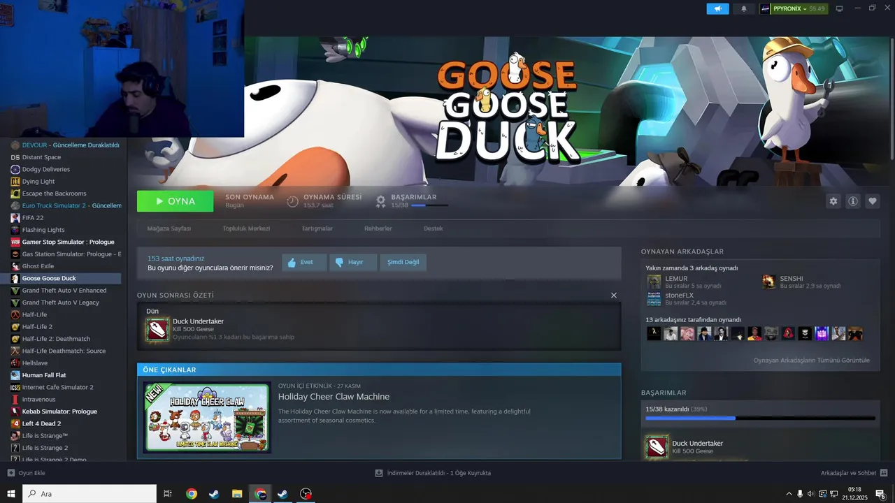Image resolution: width=895 pixels, height=503 pixels.
Task: Open Oynayan Arkadaşların Tümünü Görüntüle link
Action: (x=812, y=360)
